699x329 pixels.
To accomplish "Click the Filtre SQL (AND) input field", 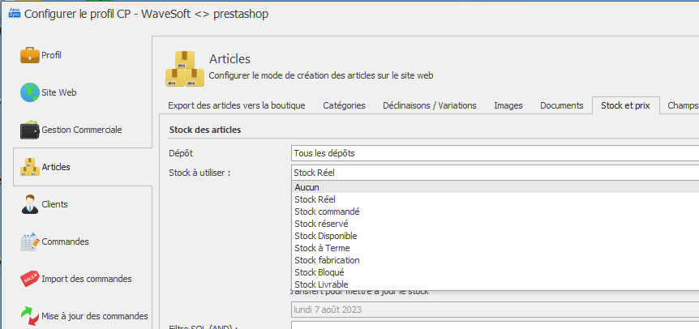I will click(495, 325).
